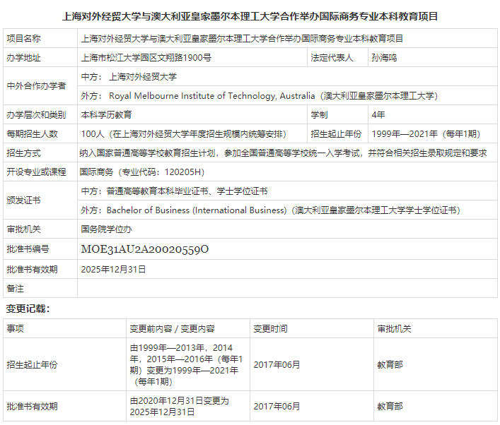500x425 pixels.
Task: Click the 中方 普通高等教育本科毕业证书 row
Action: [x=287, y=191]
